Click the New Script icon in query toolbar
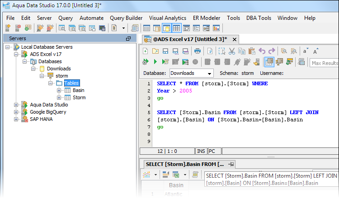 click(146, 51)
